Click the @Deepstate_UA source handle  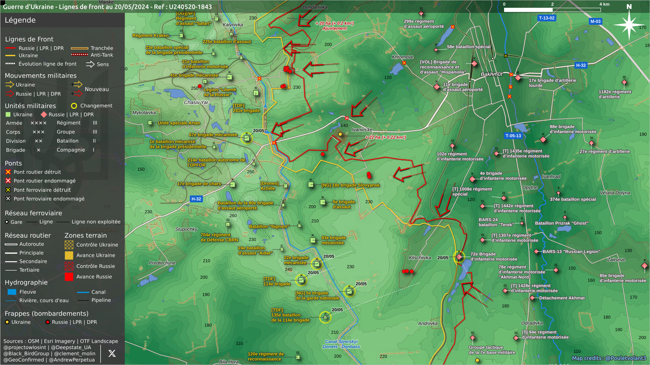point(71,347)
